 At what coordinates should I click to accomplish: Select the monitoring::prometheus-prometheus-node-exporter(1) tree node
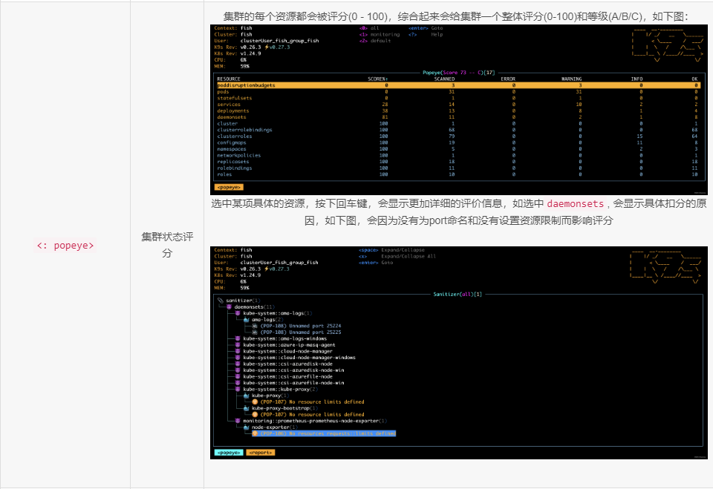point(315,421)
